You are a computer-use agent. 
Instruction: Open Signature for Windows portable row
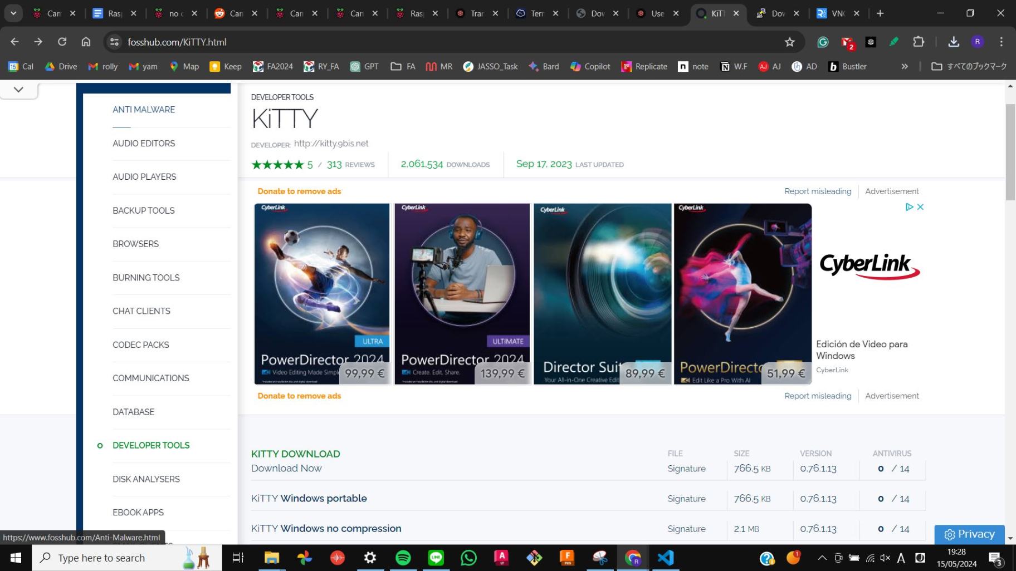[x=686, y=499]
